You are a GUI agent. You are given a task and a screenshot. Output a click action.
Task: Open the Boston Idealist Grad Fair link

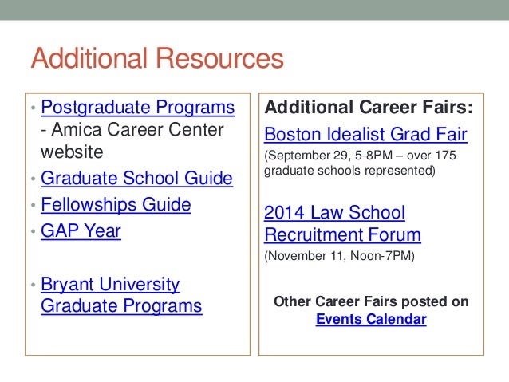pyautogui.click(x=366, y=134)
